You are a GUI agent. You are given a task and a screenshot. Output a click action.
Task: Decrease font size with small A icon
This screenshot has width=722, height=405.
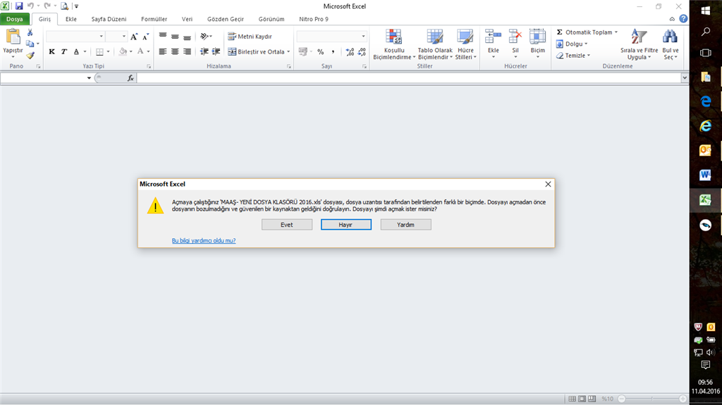click(x=145, y=37)
